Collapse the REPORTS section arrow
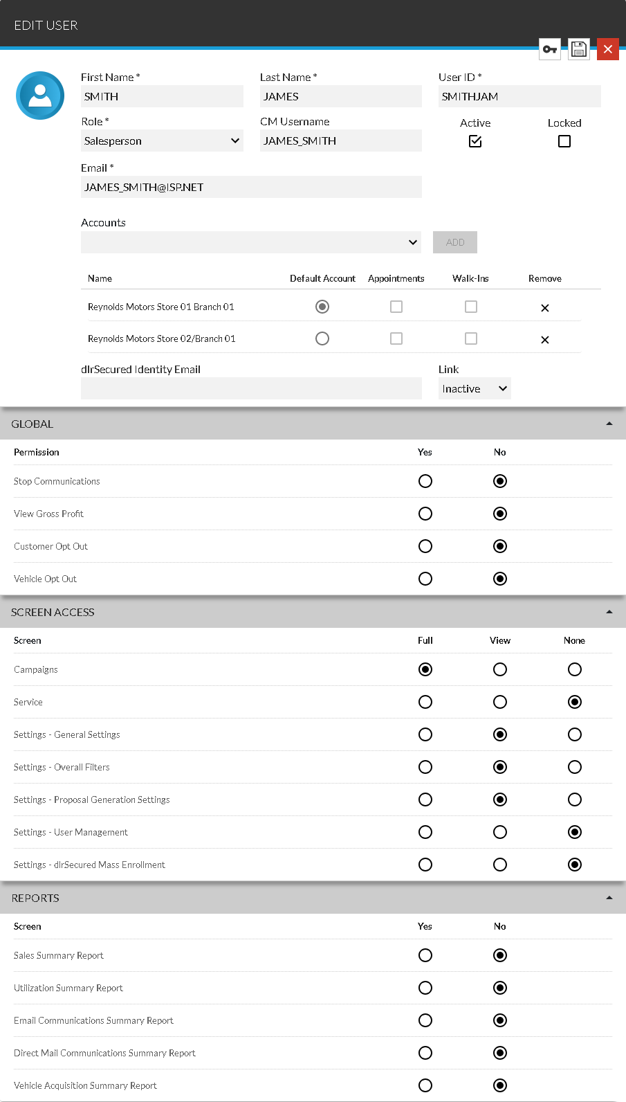Image resolution: width=626 pixels, height=1102 pixels. (609, 898)
